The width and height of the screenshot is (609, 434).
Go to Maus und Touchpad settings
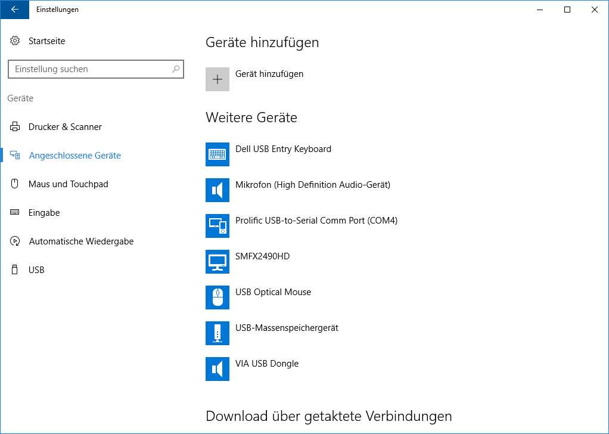tap(69, 184)
